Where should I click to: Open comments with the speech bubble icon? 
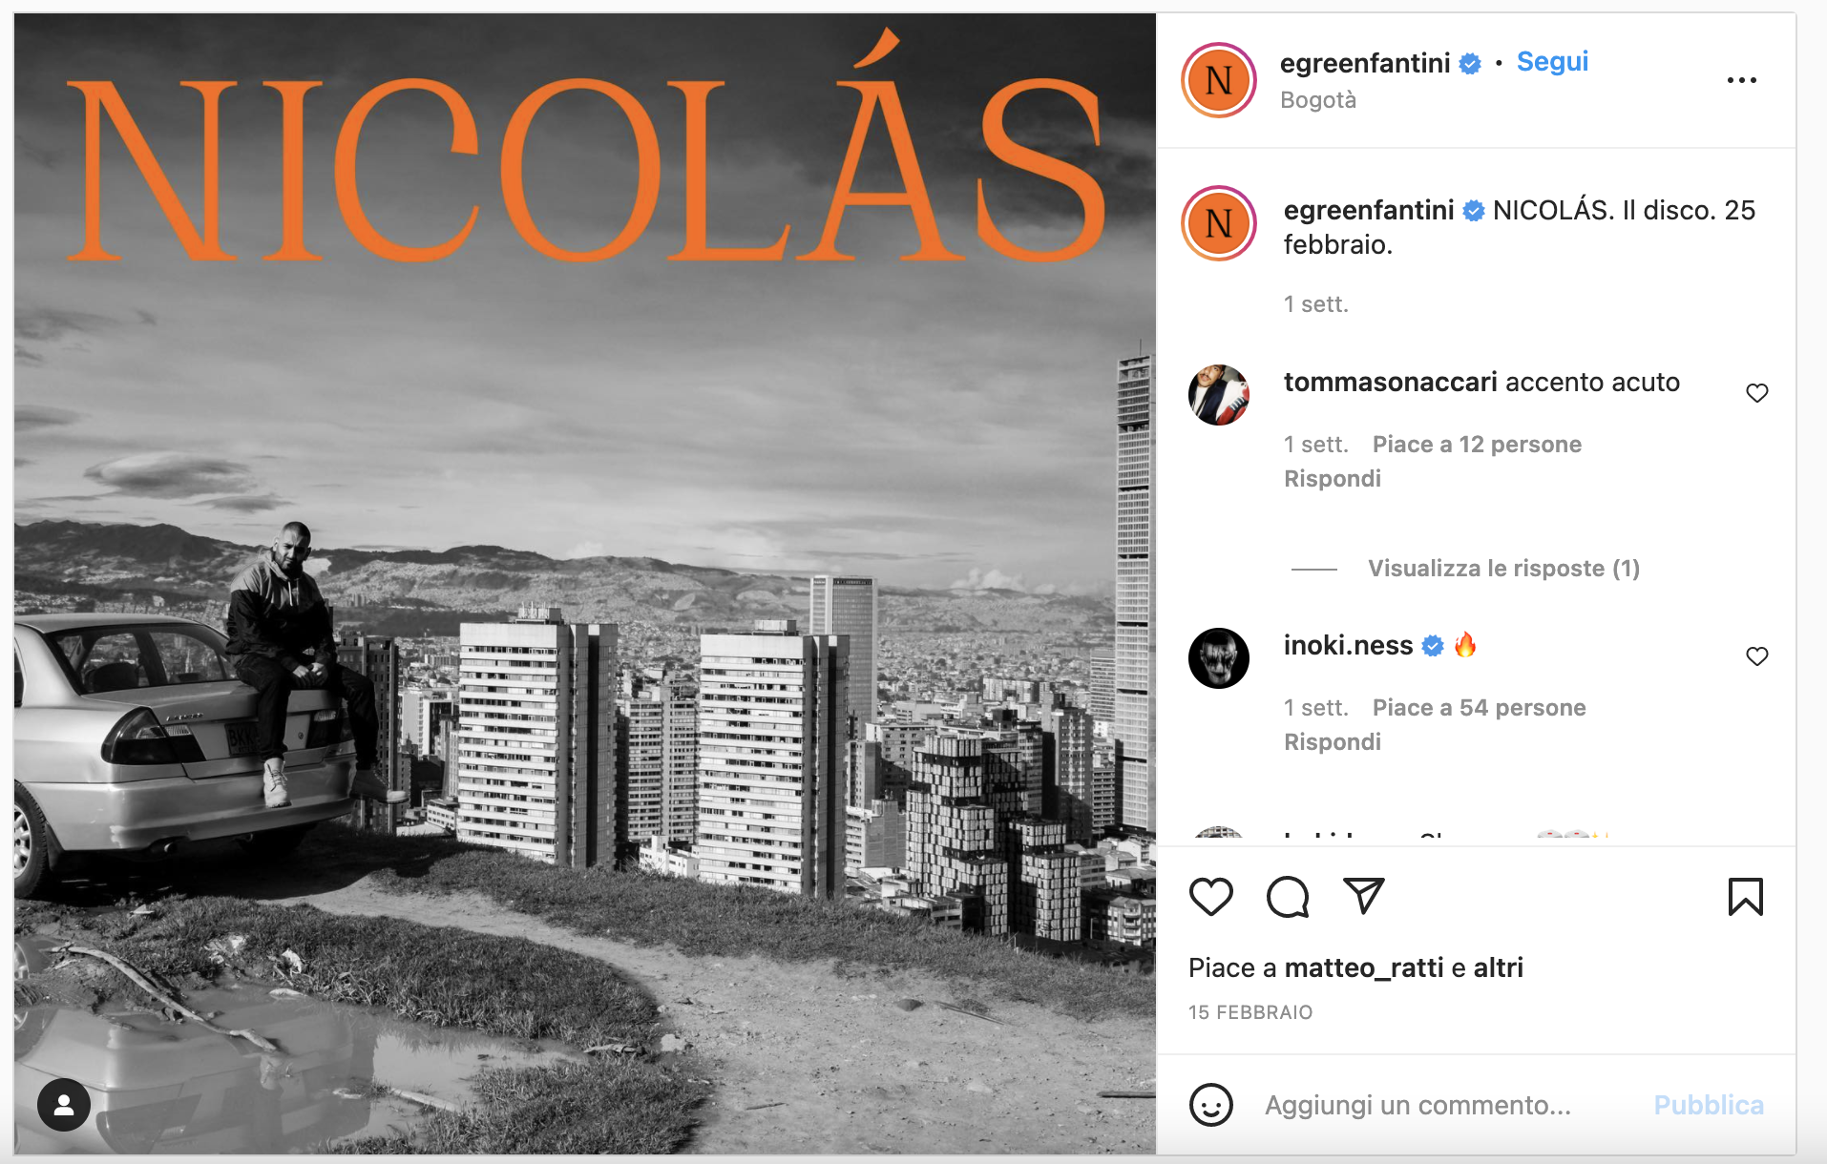(x=1287, y=897)
